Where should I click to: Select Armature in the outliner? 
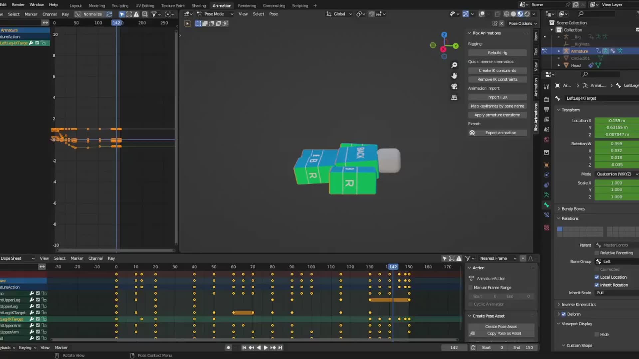click(x=579, y=51)
